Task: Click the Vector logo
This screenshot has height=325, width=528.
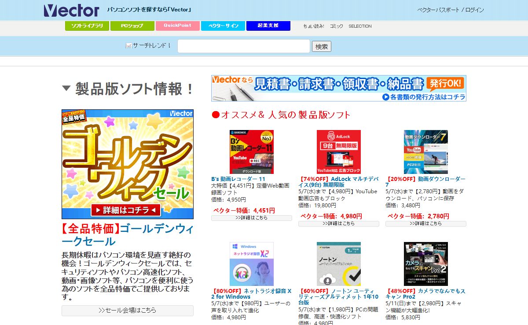Action: click(72, 10)
